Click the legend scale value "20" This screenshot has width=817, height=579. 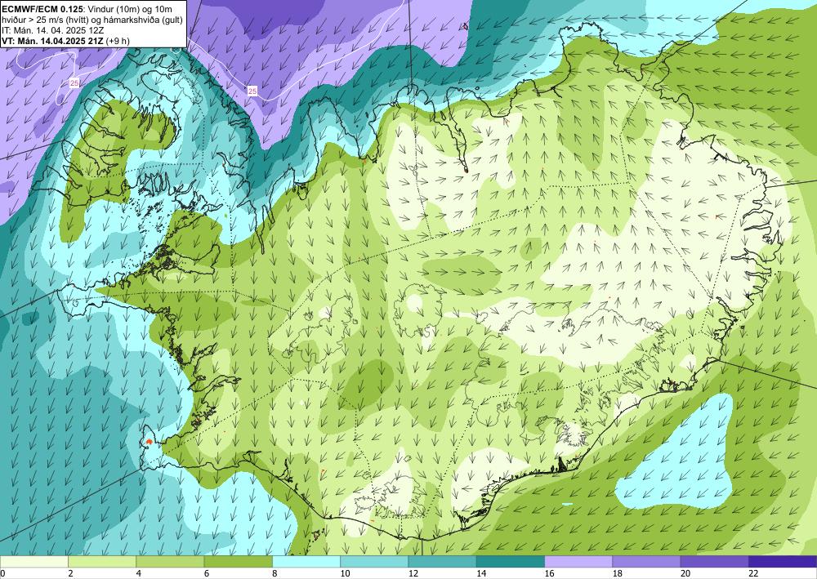coord(685,573)
